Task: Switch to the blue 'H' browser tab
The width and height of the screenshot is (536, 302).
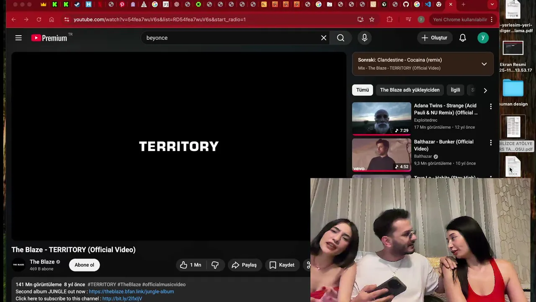Action: [x=88, y=4]
